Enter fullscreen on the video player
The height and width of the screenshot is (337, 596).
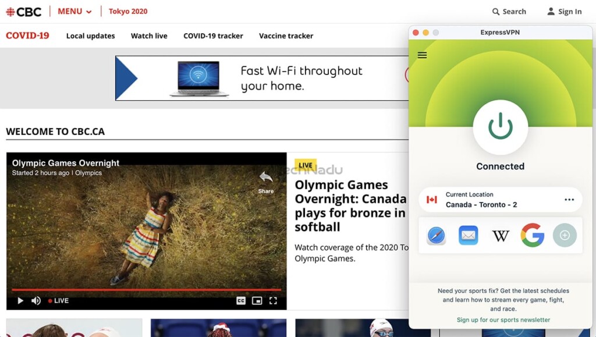point(273,301)
